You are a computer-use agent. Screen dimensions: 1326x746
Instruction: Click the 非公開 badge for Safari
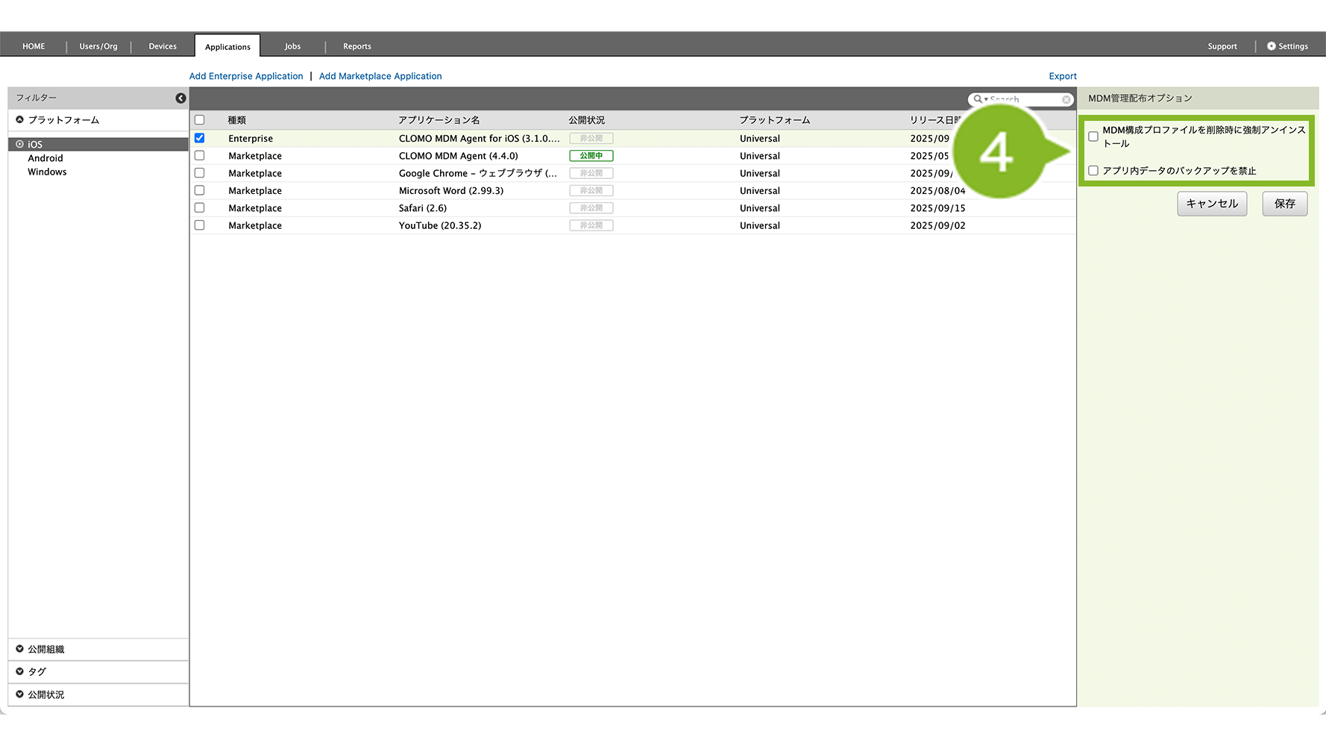click(591, 208)
